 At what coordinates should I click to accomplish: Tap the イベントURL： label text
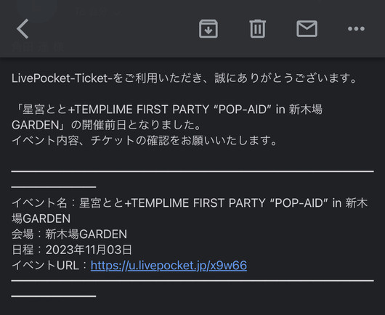(50, 265)
